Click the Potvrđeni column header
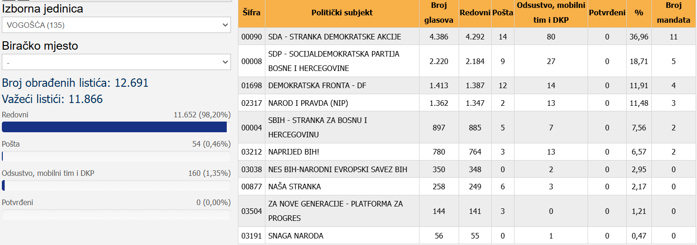Viewport: 697px width, 245px height. pyautogui.click(x=607, y=13)
